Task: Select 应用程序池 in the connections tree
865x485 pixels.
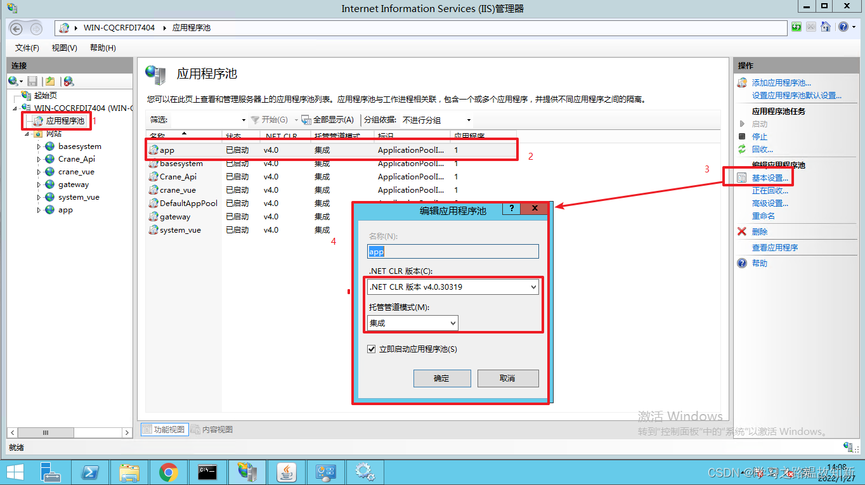Action: (65, 120)
